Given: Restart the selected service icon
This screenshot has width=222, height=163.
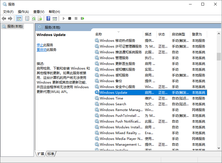Looking at the screenshot, I should pyautogui.click(x=82, y=18).
